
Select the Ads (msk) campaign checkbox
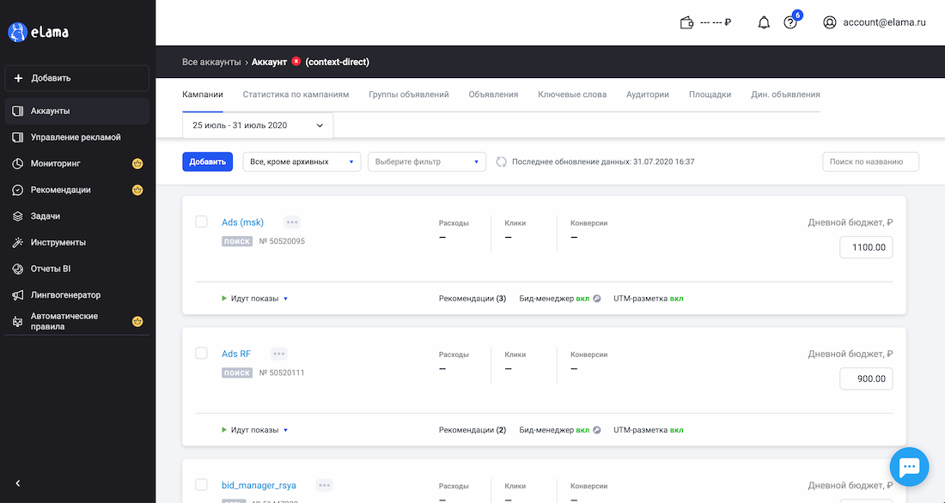click(x=201, y=221)
